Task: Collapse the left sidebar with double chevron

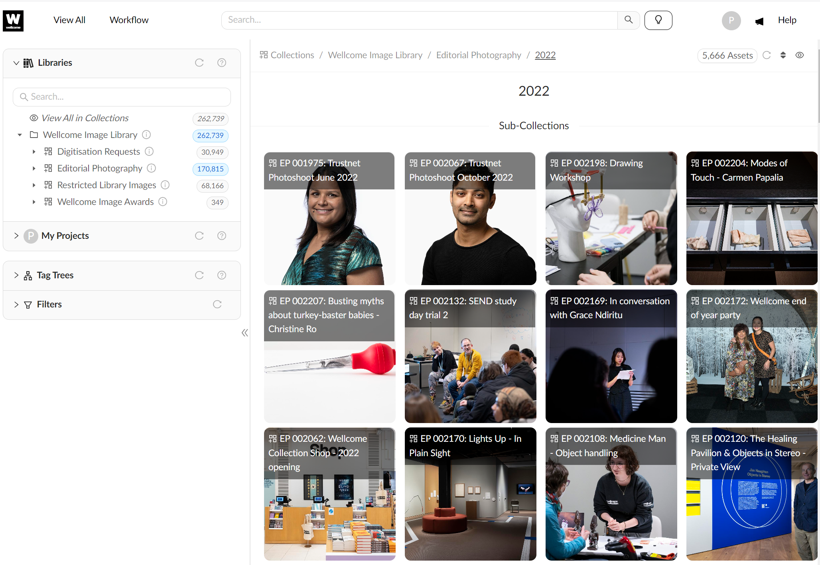Action: tap(244, 333)
